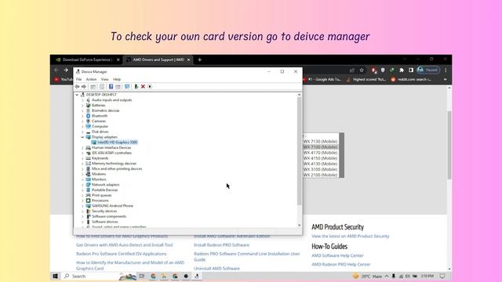This screenshot has width=502, height=282.
Task: Expand the Keyboards node
Action: click(x=82, y=158)
